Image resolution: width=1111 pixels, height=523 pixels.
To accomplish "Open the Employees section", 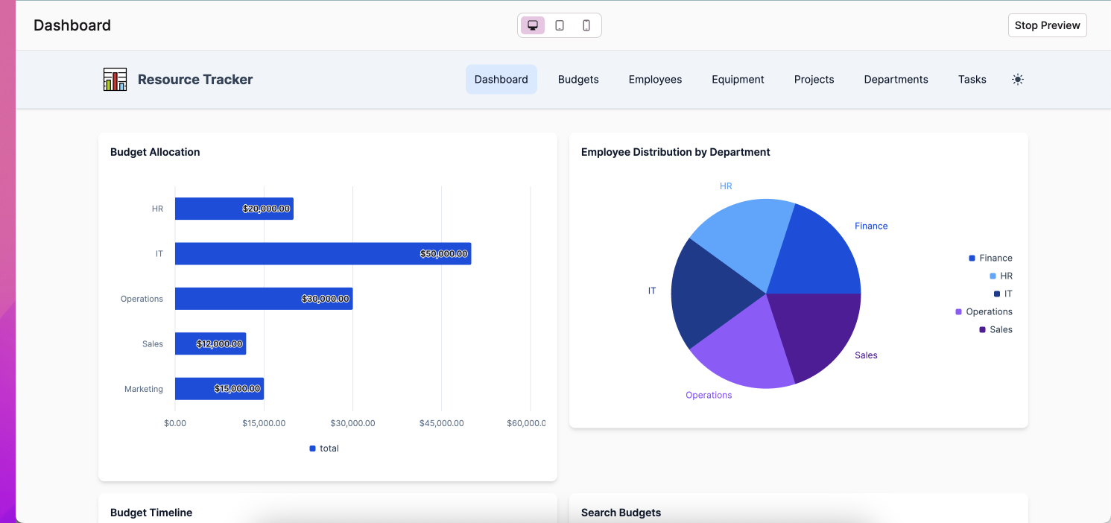I will (655, 80).
